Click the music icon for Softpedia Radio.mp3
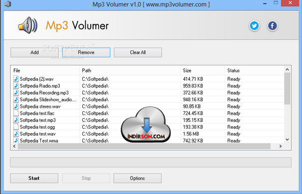Screen dimensions: 302x194 coord(16,86)
